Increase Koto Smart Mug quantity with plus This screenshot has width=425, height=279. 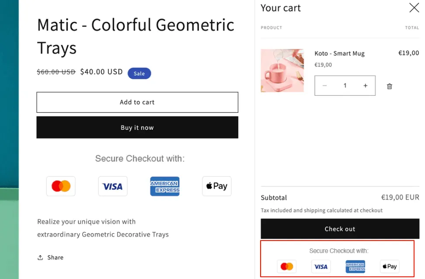(x=366, y=86)
